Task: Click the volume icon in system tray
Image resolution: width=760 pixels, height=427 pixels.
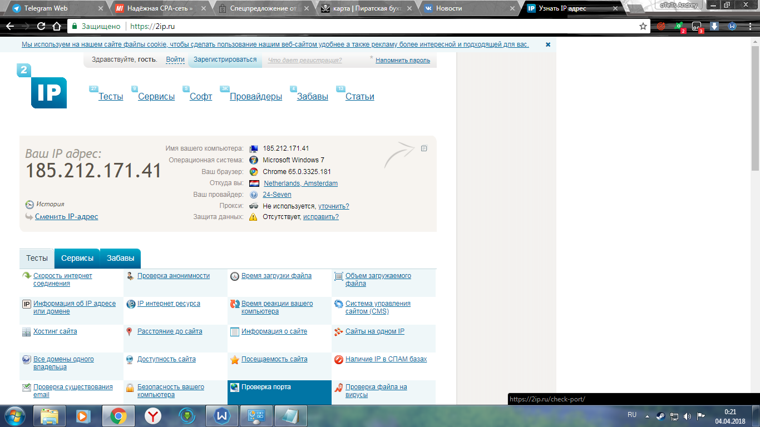Action: click(687, 416)
